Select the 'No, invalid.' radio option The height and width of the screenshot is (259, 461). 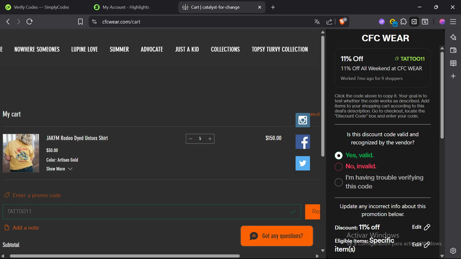[x=339, y=167]
